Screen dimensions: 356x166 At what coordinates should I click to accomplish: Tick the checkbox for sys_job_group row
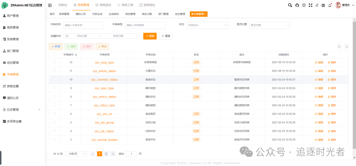(x=55, y=122)
